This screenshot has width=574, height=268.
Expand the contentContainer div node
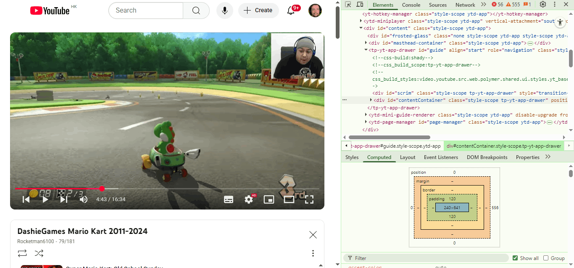(371, 100)
